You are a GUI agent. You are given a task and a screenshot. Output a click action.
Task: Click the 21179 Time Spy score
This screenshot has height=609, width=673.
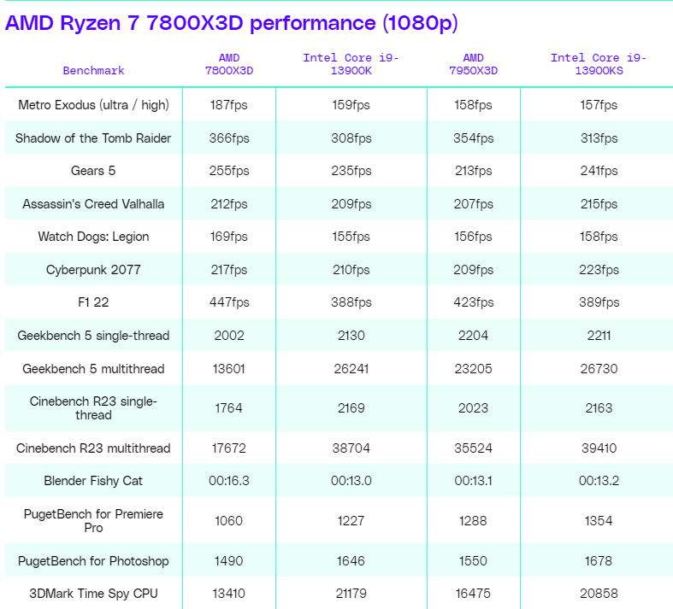[351, 594]
